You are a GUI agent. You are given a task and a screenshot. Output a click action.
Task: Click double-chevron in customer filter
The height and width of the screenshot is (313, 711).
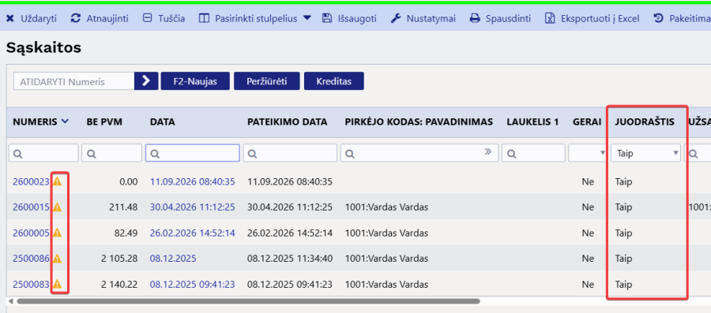point(488,152)
